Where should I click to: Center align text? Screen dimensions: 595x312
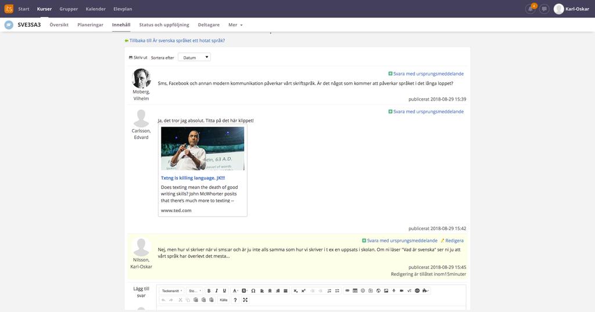pos(270,291)
